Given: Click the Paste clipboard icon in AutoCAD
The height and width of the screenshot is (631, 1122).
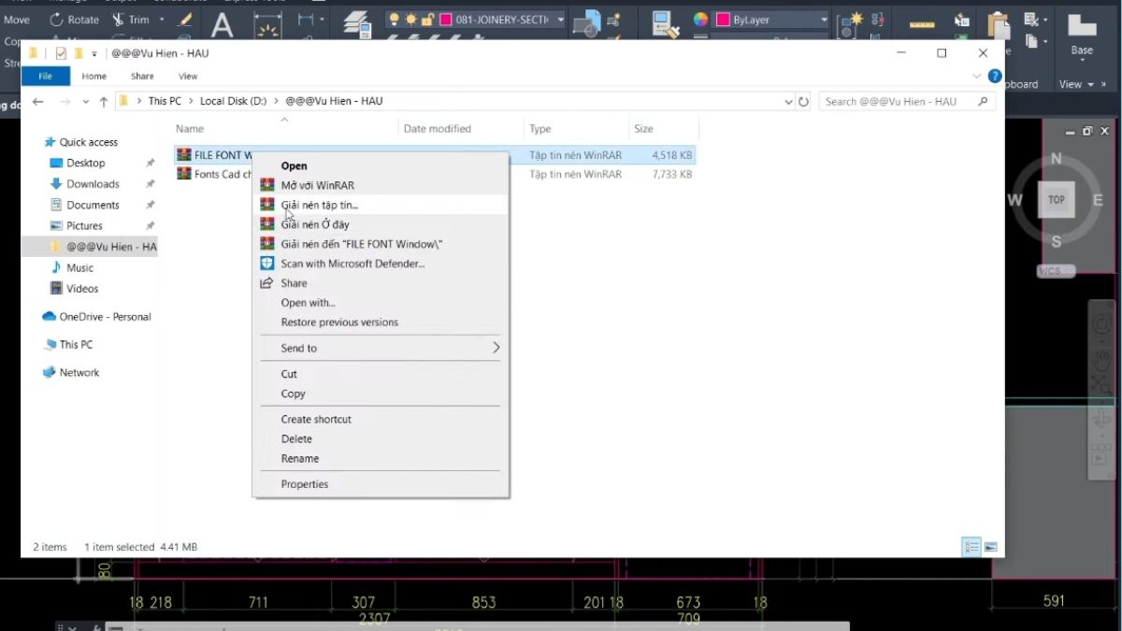Looking at the screenshot, I should 999,24.
